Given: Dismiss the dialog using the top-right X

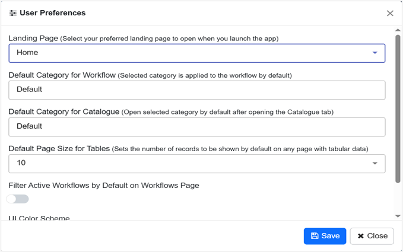Looking at the screenshot, I should (390, 13).
